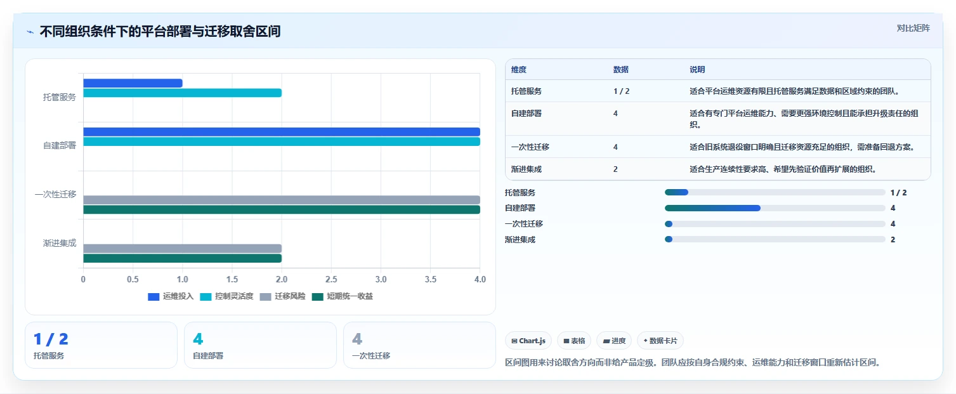The height and width of the screenshot is (394, 956).
Task: Click the 数据卡片 chip
Action: pos(660,341)
